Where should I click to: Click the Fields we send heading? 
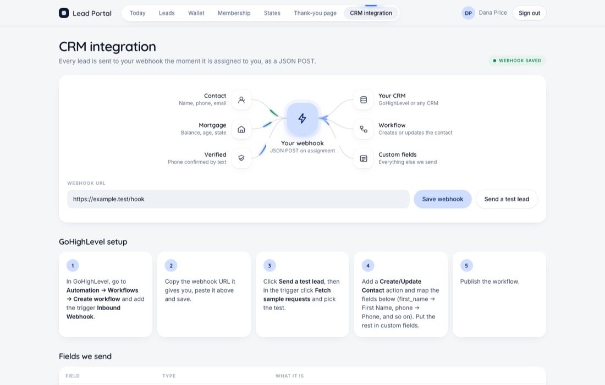pos(85,356)
